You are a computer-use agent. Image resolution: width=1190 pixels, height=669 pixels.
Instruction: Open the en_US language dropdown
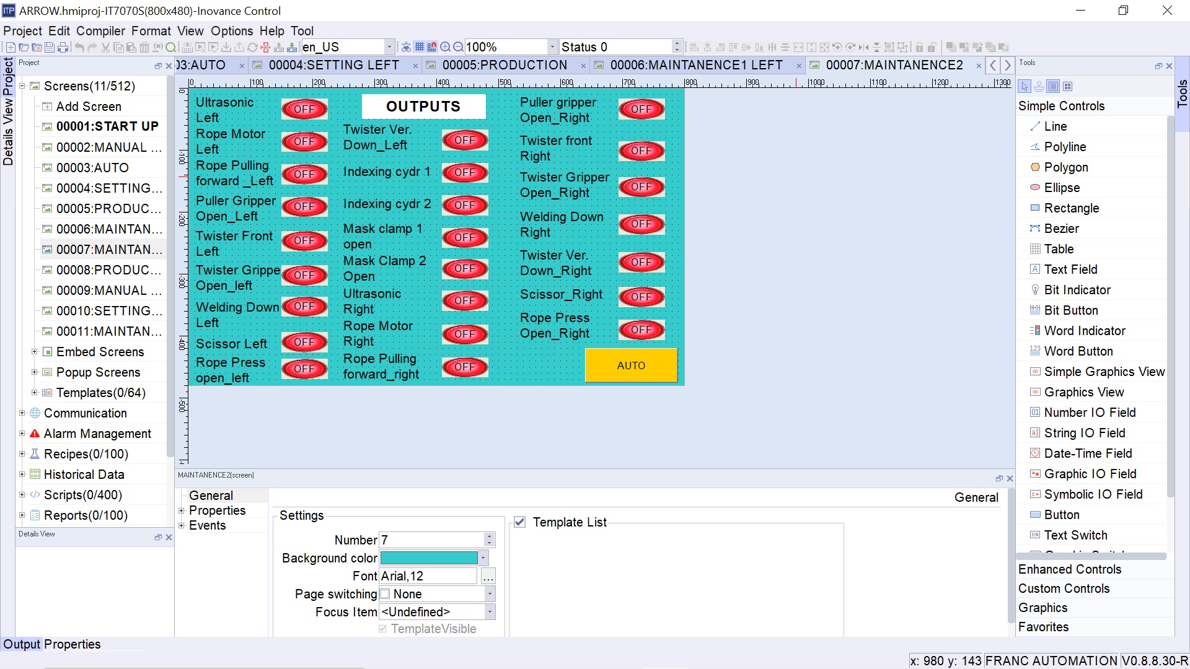pos(389,47)
